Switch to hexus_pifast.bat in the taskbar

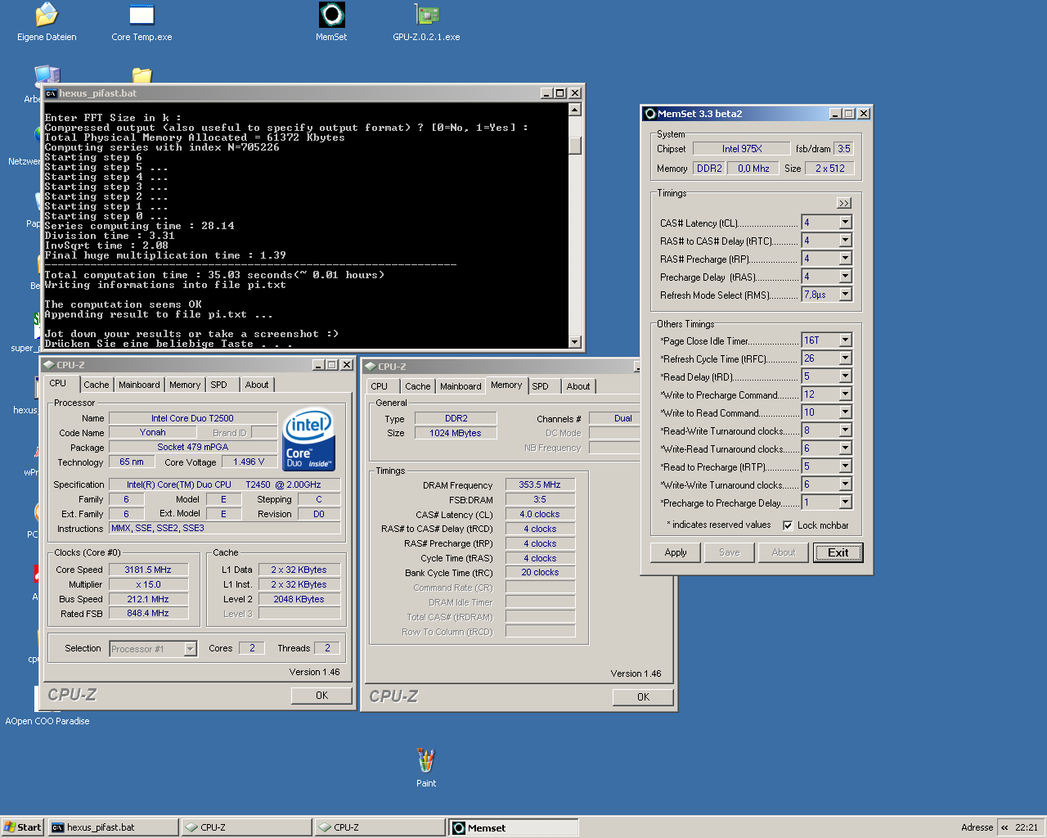click(113, 827)
